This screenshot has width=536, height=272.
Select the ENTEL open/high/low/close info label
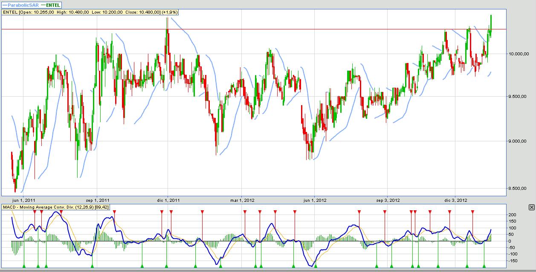pyautogui.click(x=90, y=12)
